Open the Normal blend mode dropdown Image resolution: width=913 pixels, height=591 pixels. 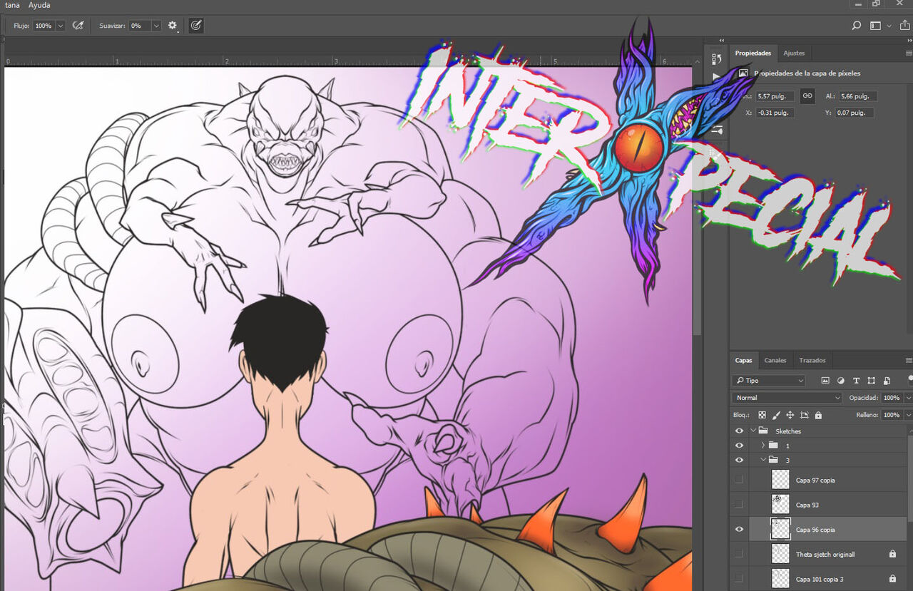tap(787, 398)
